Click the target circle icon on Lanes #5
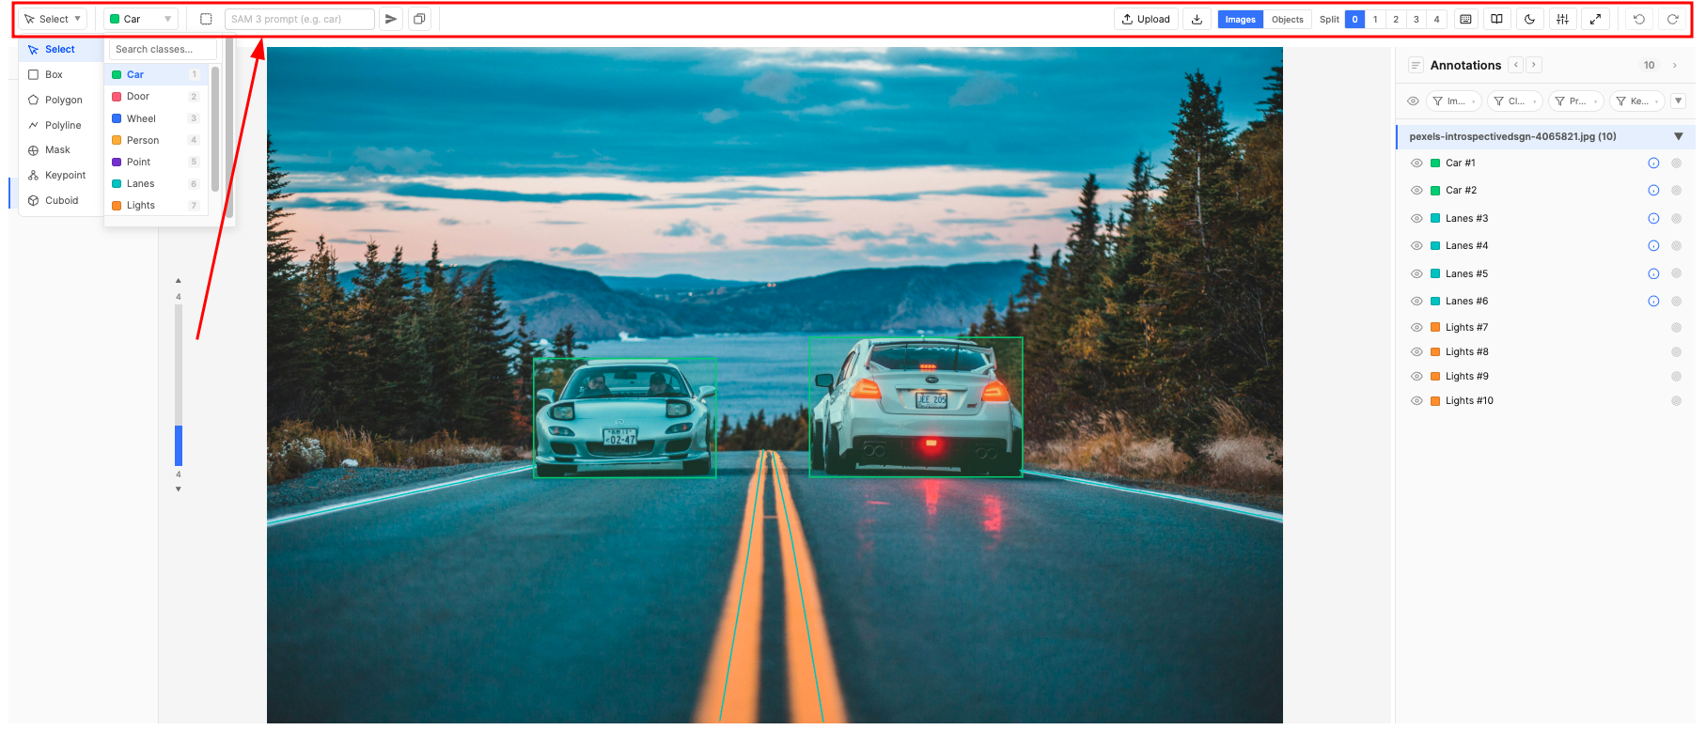This screenshot has height=730, width=1706. click(1676, 274)
